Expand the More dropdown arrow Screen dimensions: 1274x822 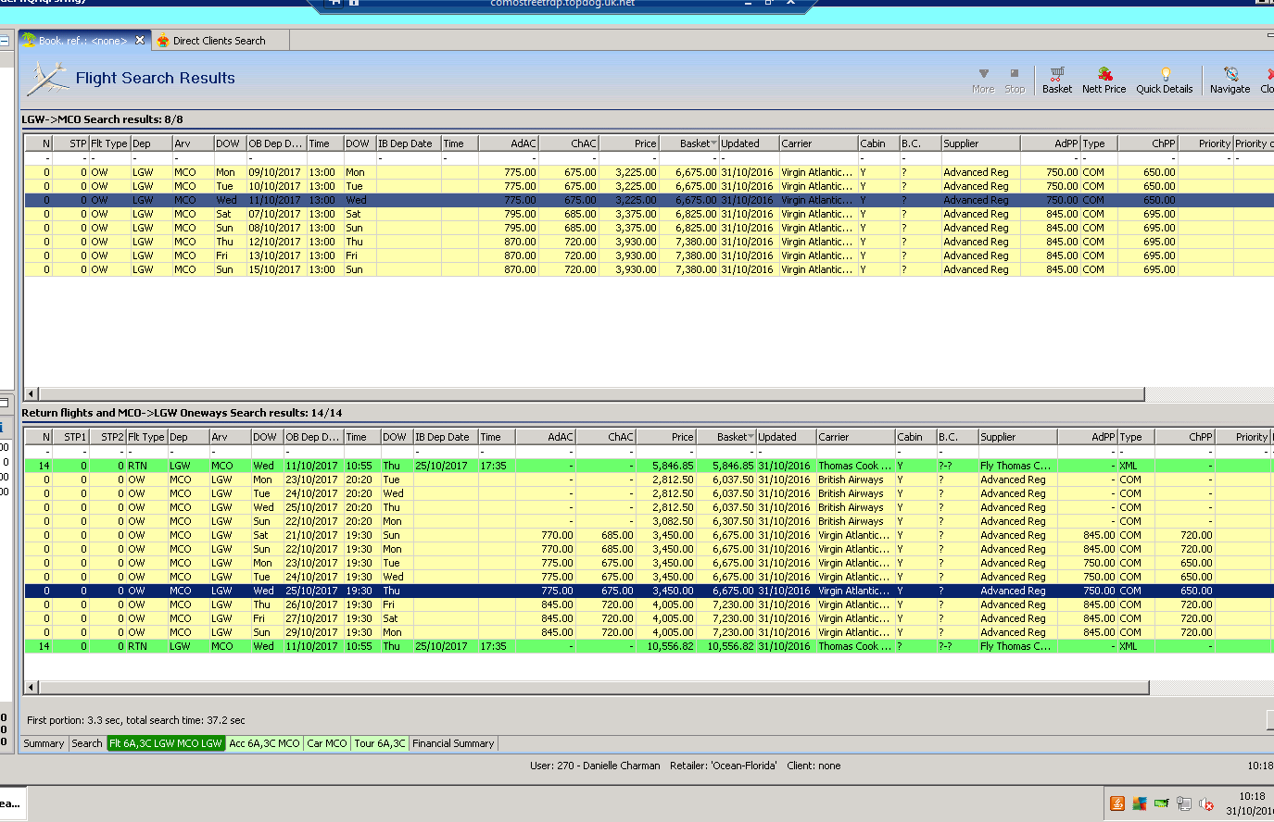(983, 74)
